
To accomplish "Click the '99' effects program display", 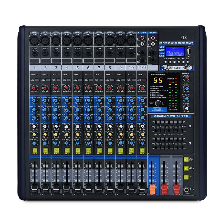I will (158, 80).
